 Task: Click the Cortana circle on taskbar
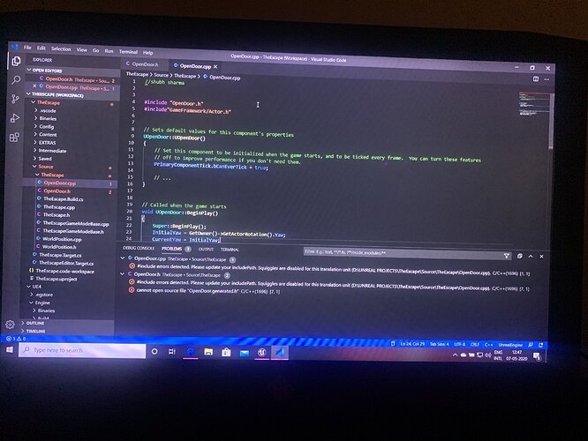pos(155,351)
